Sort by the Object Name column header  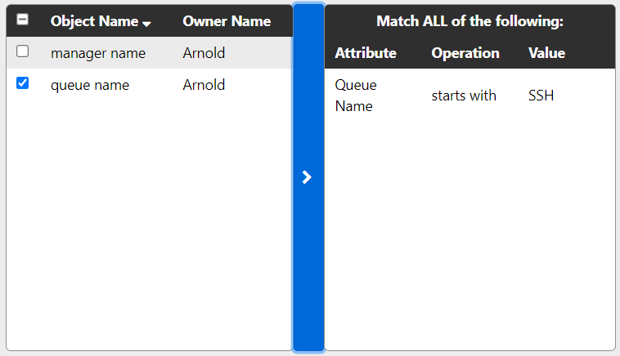pos(94,21)
